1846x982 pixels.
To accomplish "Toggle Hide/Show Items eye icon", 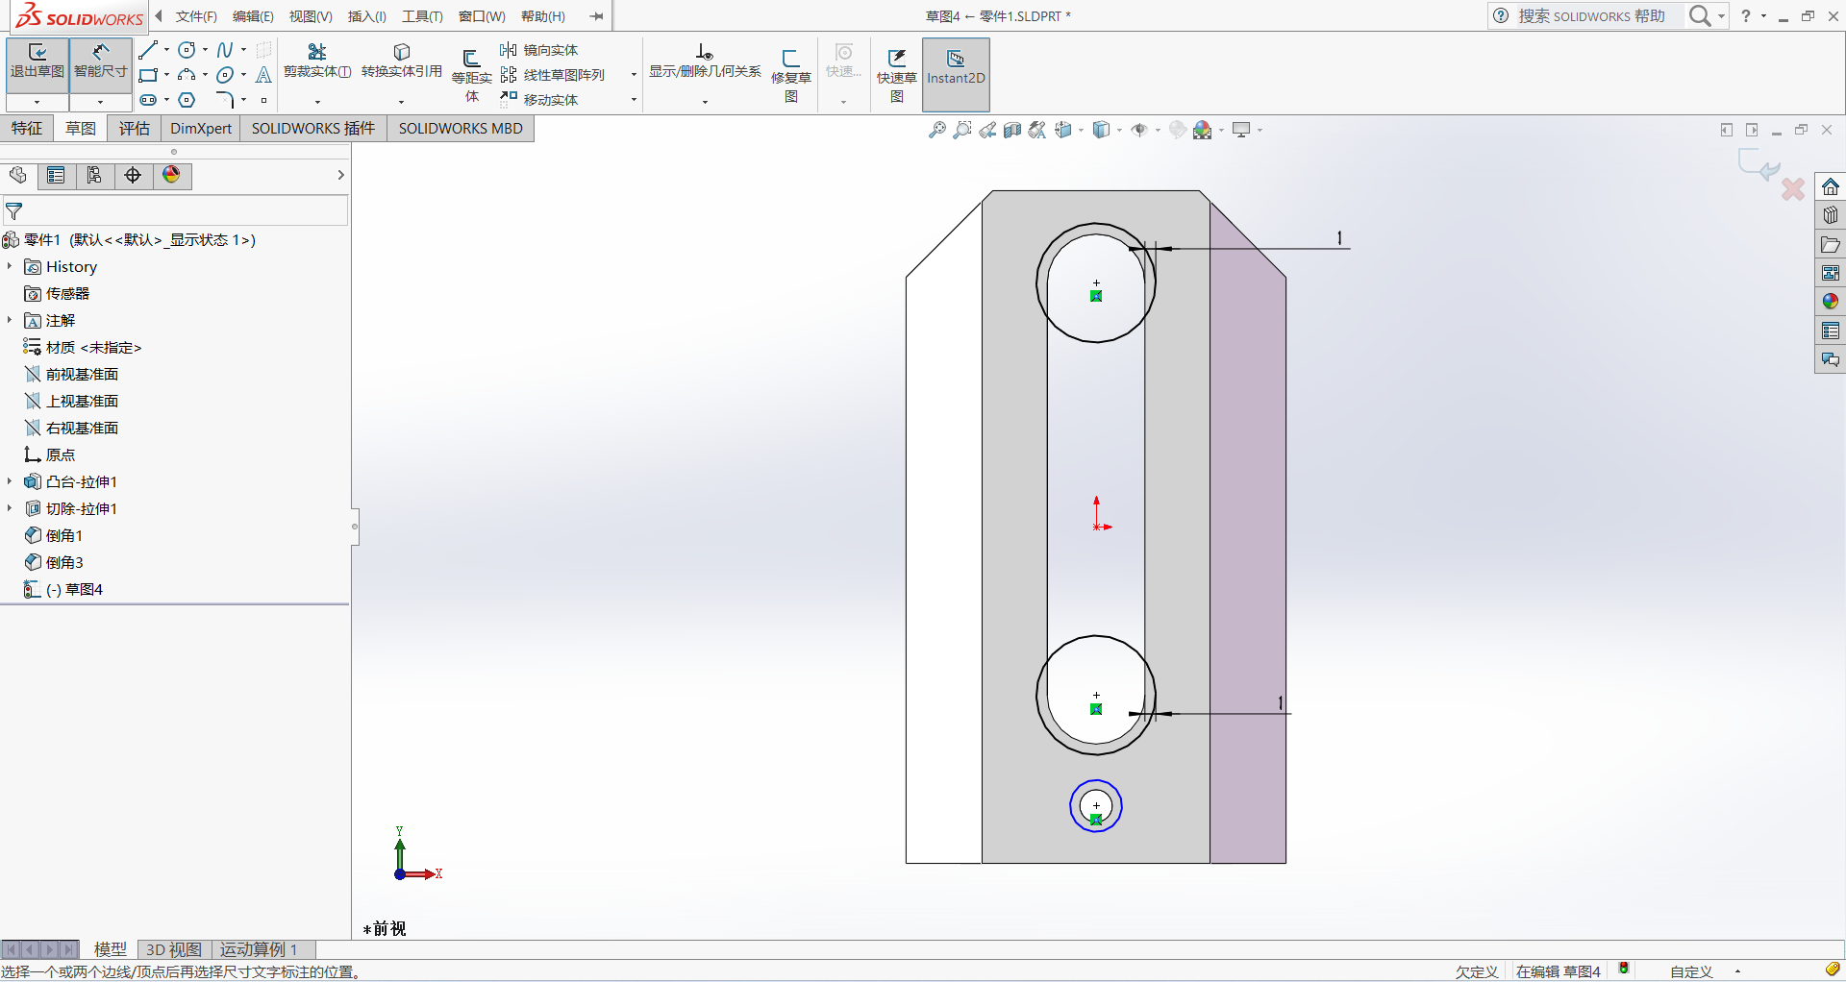I will (x=1139, y=130).
